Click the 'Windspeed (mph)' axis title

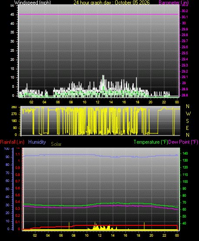(33, 3)
